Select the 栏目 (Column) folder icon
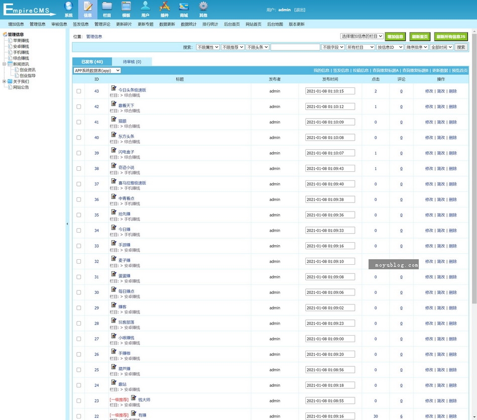Screen dimensions: 477x420 click(x=107, y=7)
